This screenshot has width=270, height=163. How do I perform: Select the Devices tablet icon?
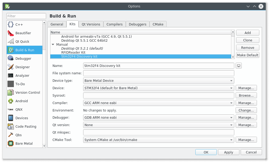[x=10, y=118]
